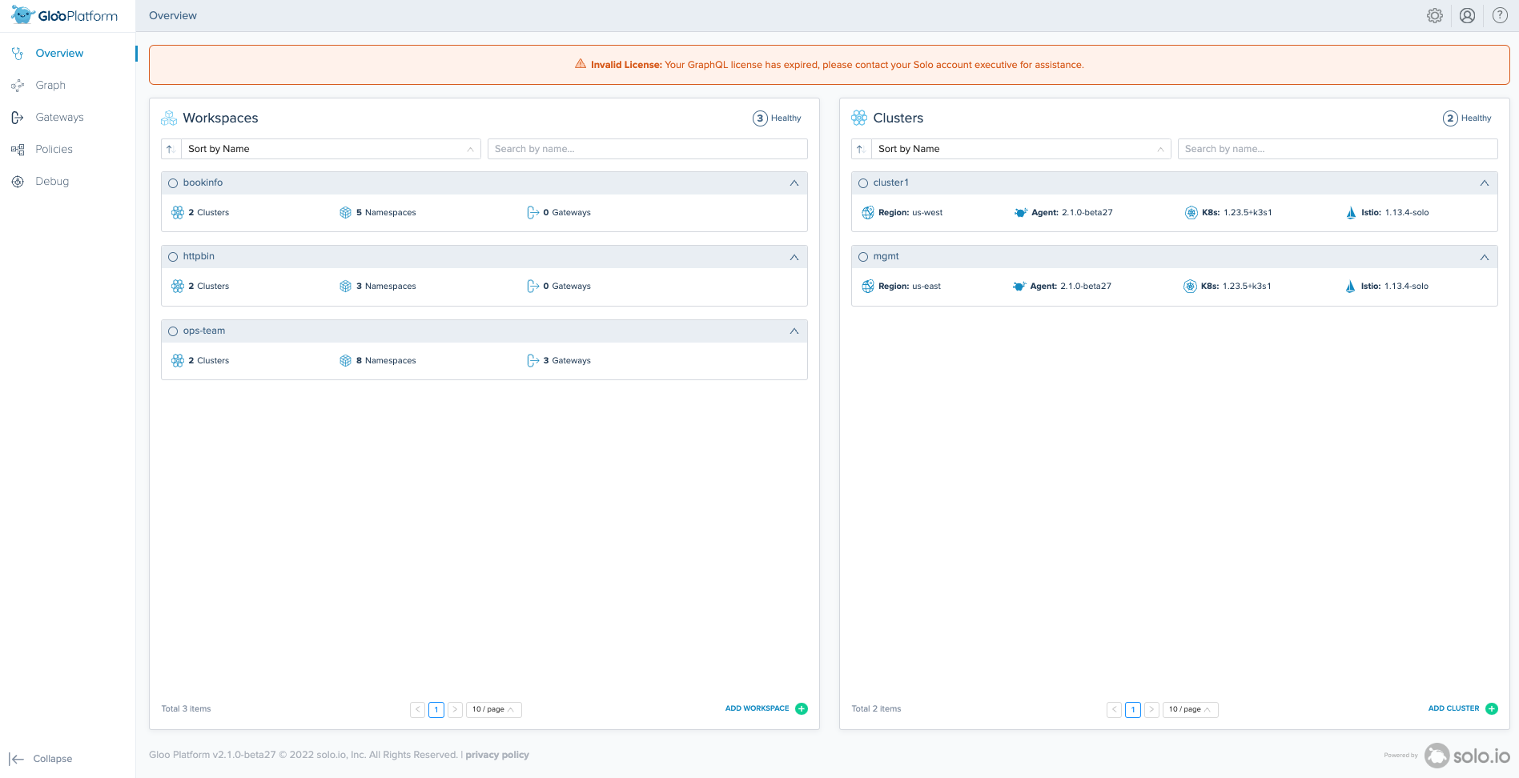
Task: Go to Overview in sidebar
Action: pyautogui.click(x=59, y=54)
